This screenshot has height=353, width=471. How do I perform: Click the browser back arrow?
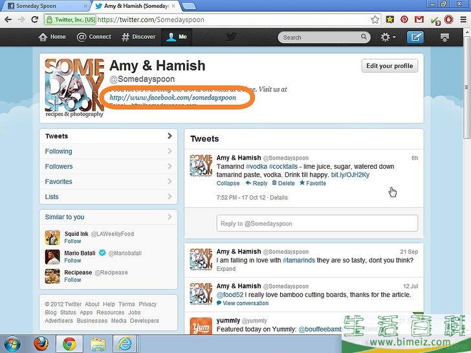point(8,19)
